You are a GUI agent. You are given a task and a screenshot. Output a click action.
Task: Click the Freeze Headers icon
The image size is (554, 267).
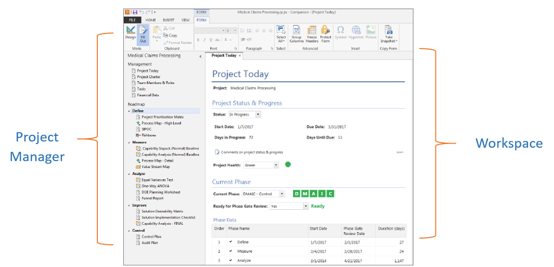pyautogui.click(x=312, y=32)
